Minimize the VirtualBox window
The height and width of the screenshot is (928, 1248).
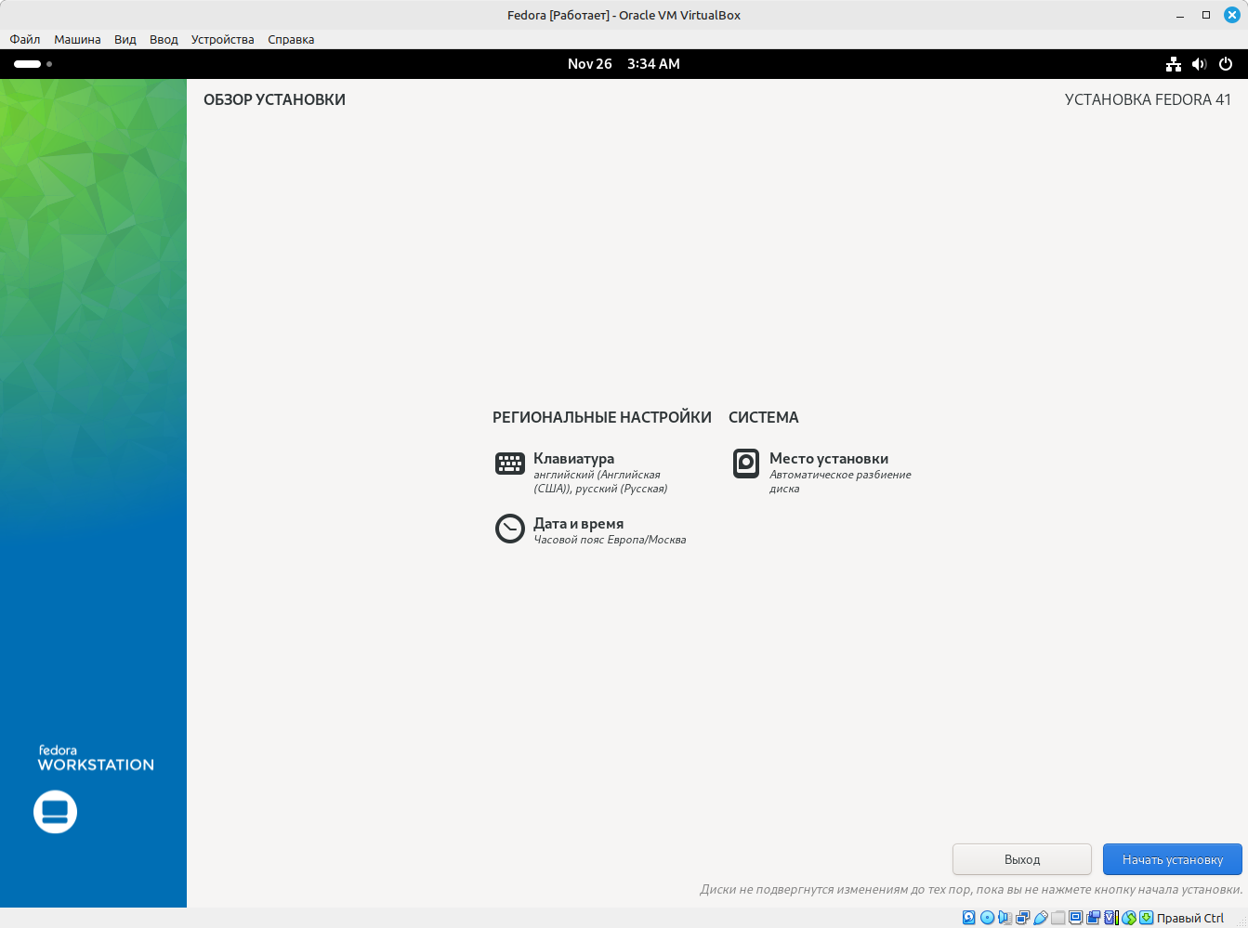click(x=1180, y=15)
